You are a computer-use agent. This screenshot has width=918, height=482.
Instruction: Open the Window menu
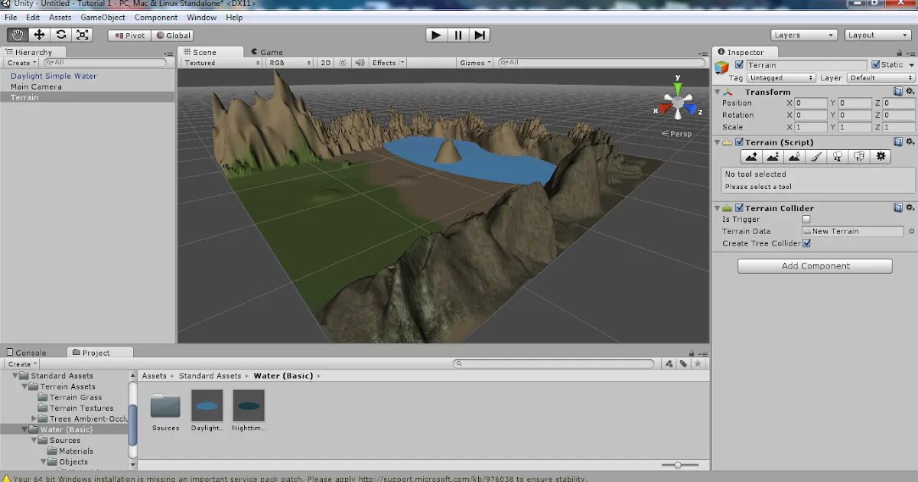(202, 17)
